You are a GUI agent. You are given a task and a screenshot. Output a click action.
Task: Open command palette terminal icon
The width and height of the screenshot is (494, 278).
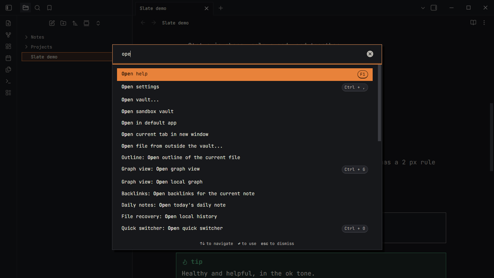click(x=9, y=81)
